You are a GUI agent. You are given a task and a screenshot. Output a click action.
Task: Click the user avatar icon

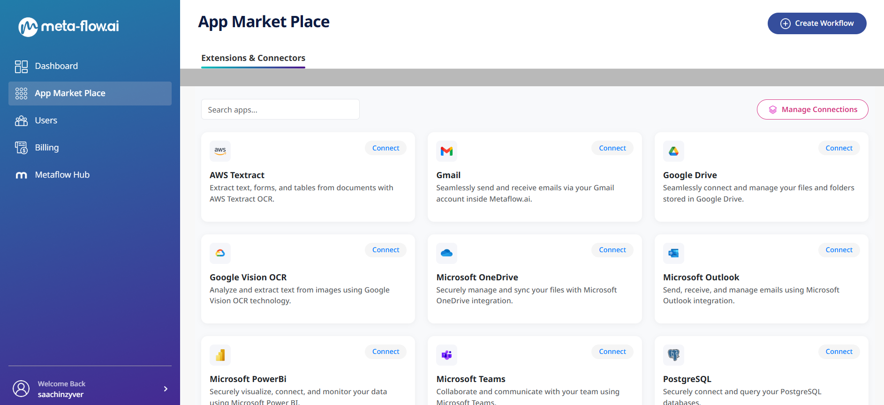coord(21,389)
